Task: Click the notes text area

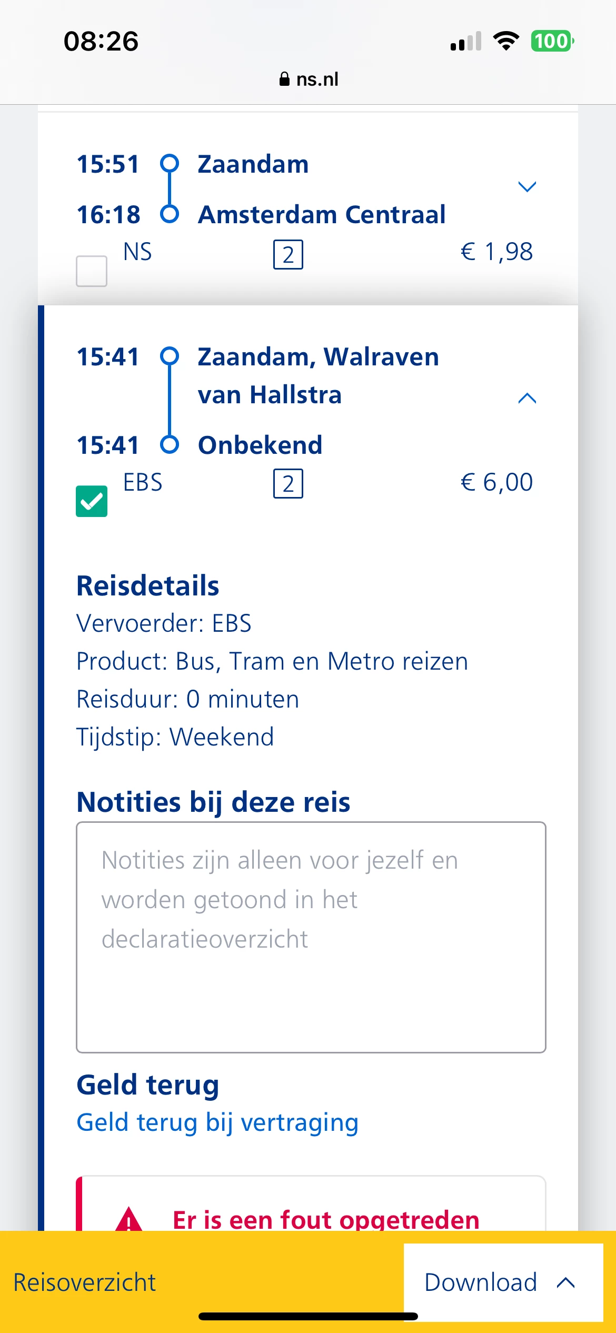Action: pyautogui.click(x=311, y=937)
